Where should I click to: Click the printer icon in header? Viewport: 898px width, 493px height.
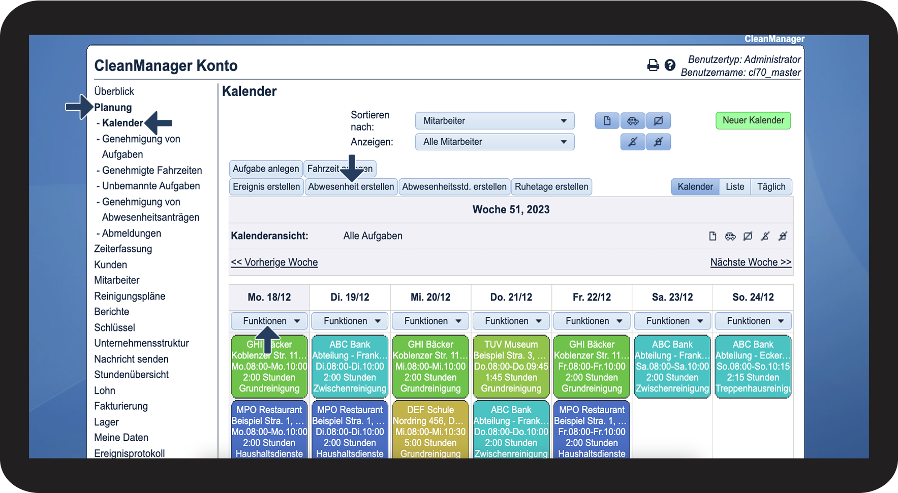pyautogui.click(x=653, y=65)
